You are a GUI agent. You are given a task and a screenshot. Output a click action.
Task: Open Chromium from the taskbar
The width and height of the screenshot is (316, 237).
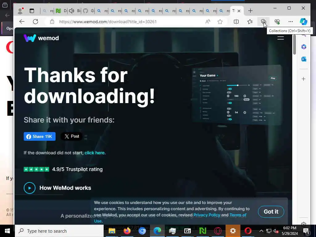pyautogui.click(x=142, y=231)
